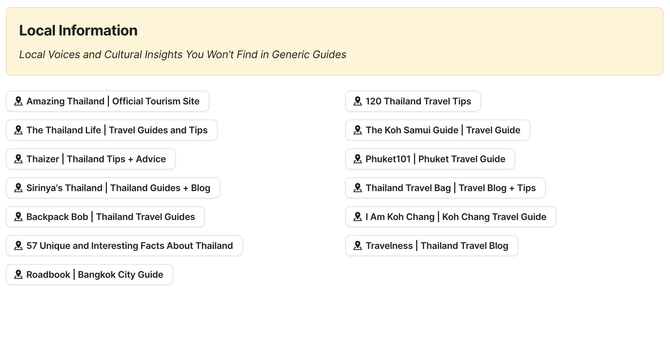Open The Koh Samui Guide travel guide
This screenshot has width=670, height=352.
(x=437, y=130)
